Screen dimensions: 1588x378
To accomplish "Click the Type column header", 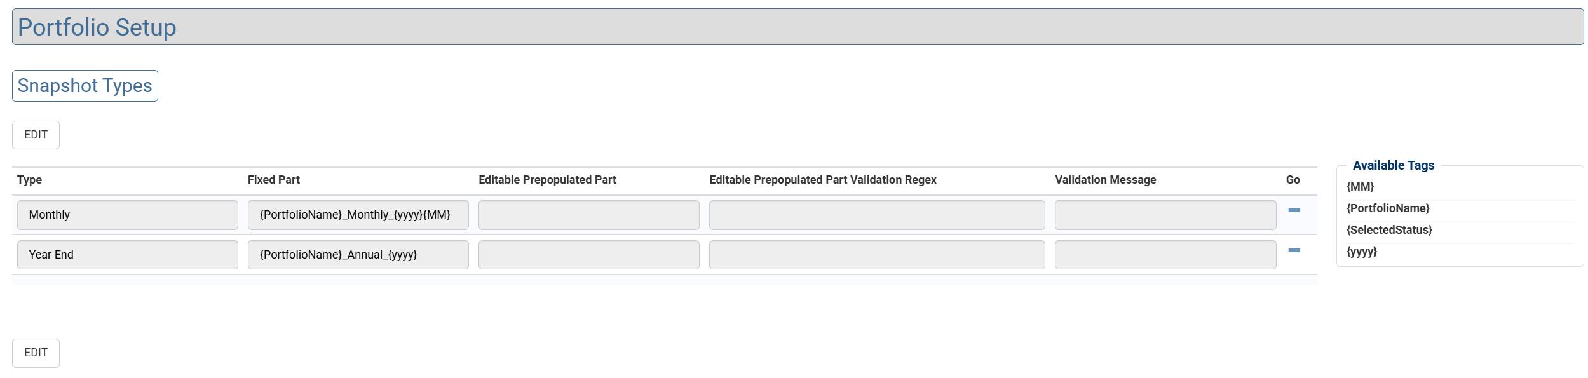I will (x=29, y=180).
